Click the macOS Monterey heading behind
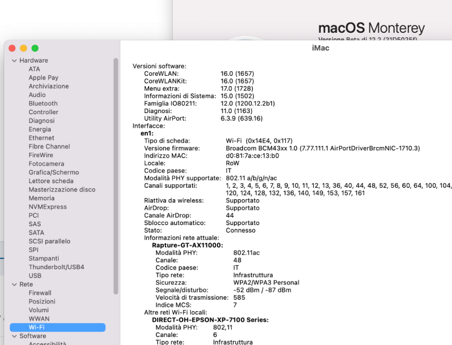 click(371, 28)
